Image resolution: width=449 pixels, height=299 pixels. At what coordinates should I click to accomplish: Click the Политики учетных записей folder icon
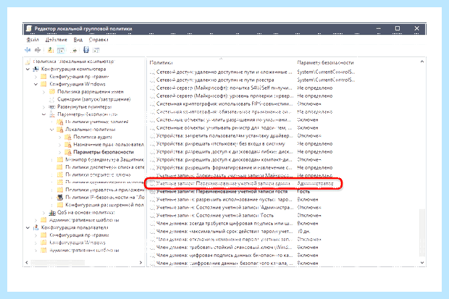pos(60,122)
